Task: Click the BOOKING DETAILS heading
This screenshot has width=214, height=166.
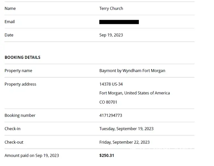Action: 22,57
